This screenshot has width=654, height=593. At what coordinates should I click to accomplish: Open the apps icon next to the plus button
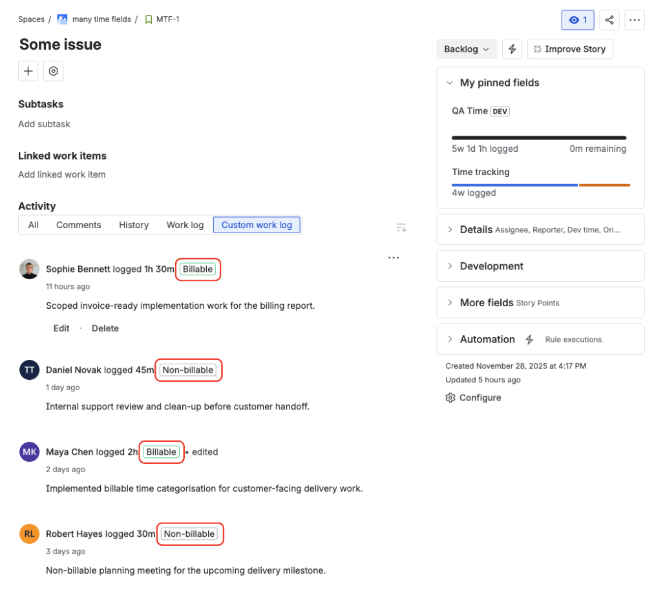(x=53, y=71)
